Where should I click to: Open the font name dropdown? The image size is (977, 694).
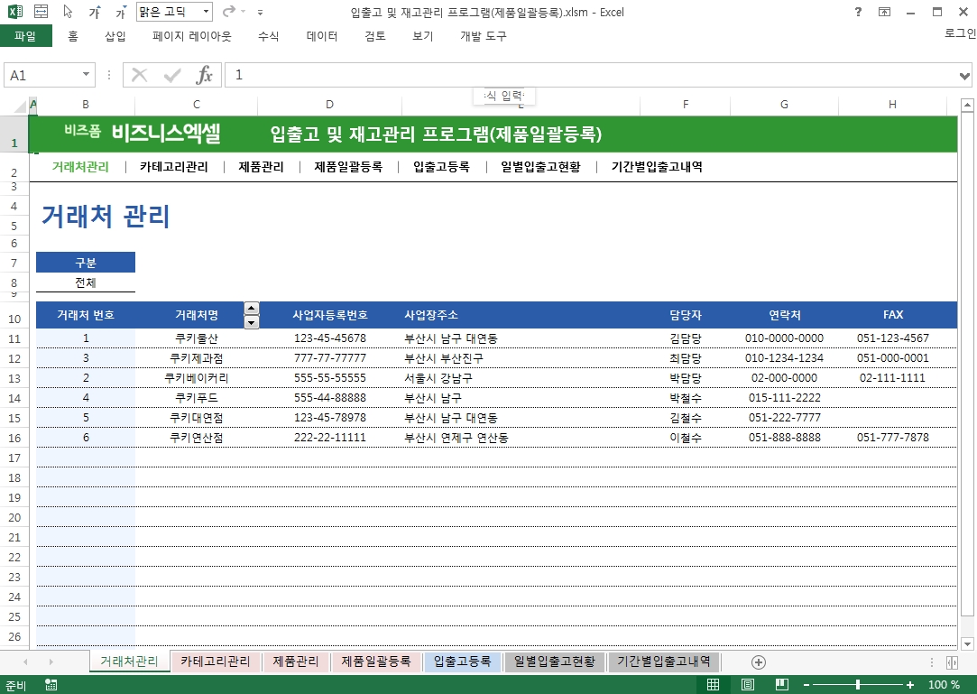pyautogui.click(x=205, y=13)
